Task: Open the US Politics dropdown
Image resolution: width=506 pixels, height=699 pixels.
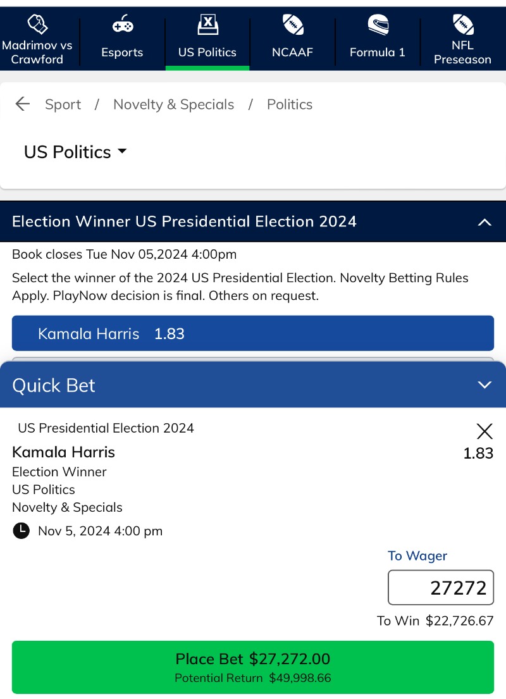Action: click(x=75, y=152)
